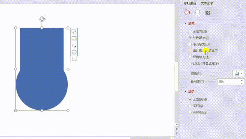Select 图案填充(A) pattern fill option
The image size is (246, 139).
pyautogui.click(x=199, y=57)
